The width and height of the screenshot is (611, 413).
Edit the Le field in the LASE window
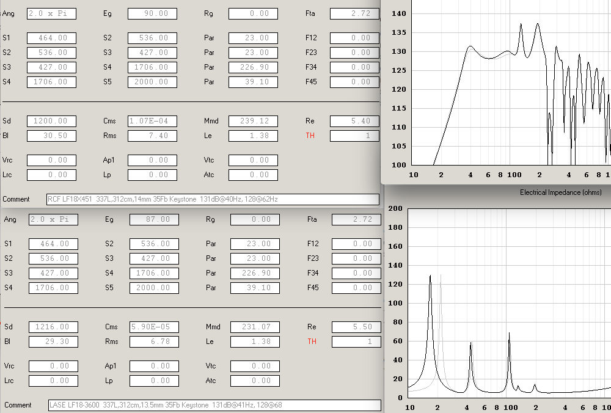coord(255,342)
